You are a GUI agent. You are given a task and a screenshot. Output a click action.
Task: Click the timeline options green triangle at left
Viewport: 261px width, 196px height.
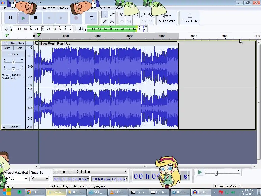tap(7, 35)
